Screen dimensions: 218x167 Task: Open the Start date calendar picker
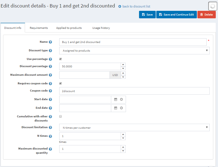116,99
